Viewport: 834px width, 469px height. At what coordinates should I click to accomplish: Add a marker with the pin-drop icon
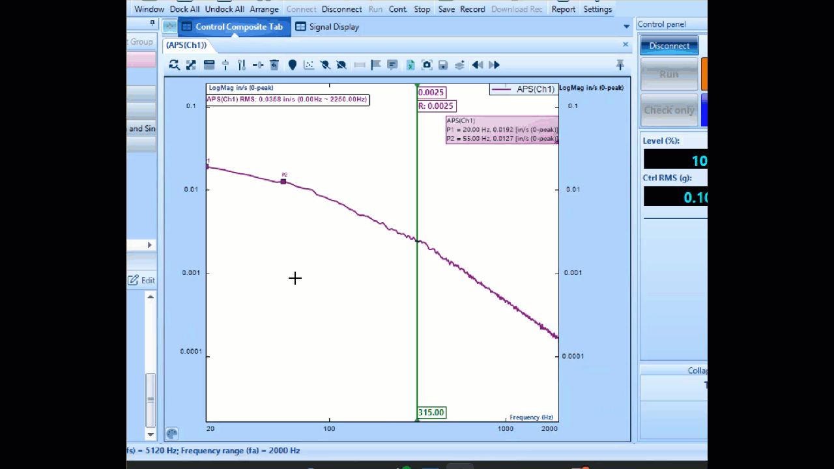(x=293, y=65)
